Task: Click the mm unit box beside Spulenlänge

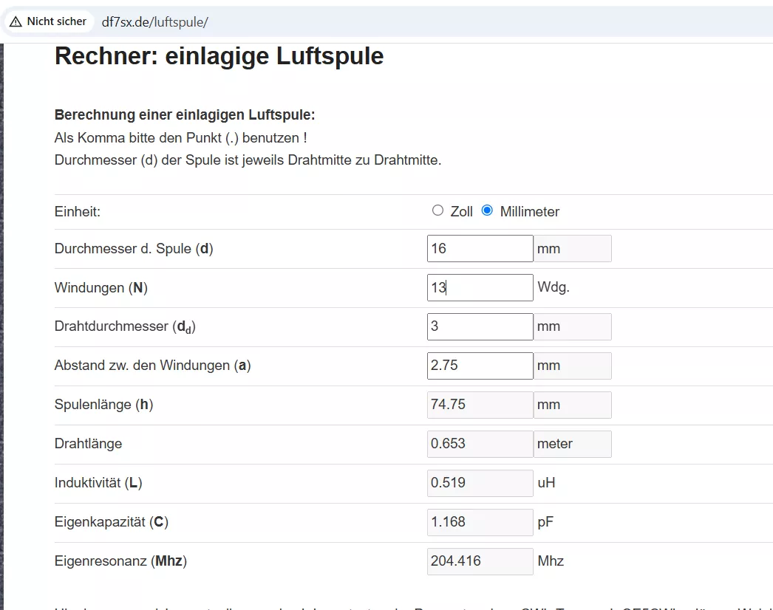Action: click(573, 405)
